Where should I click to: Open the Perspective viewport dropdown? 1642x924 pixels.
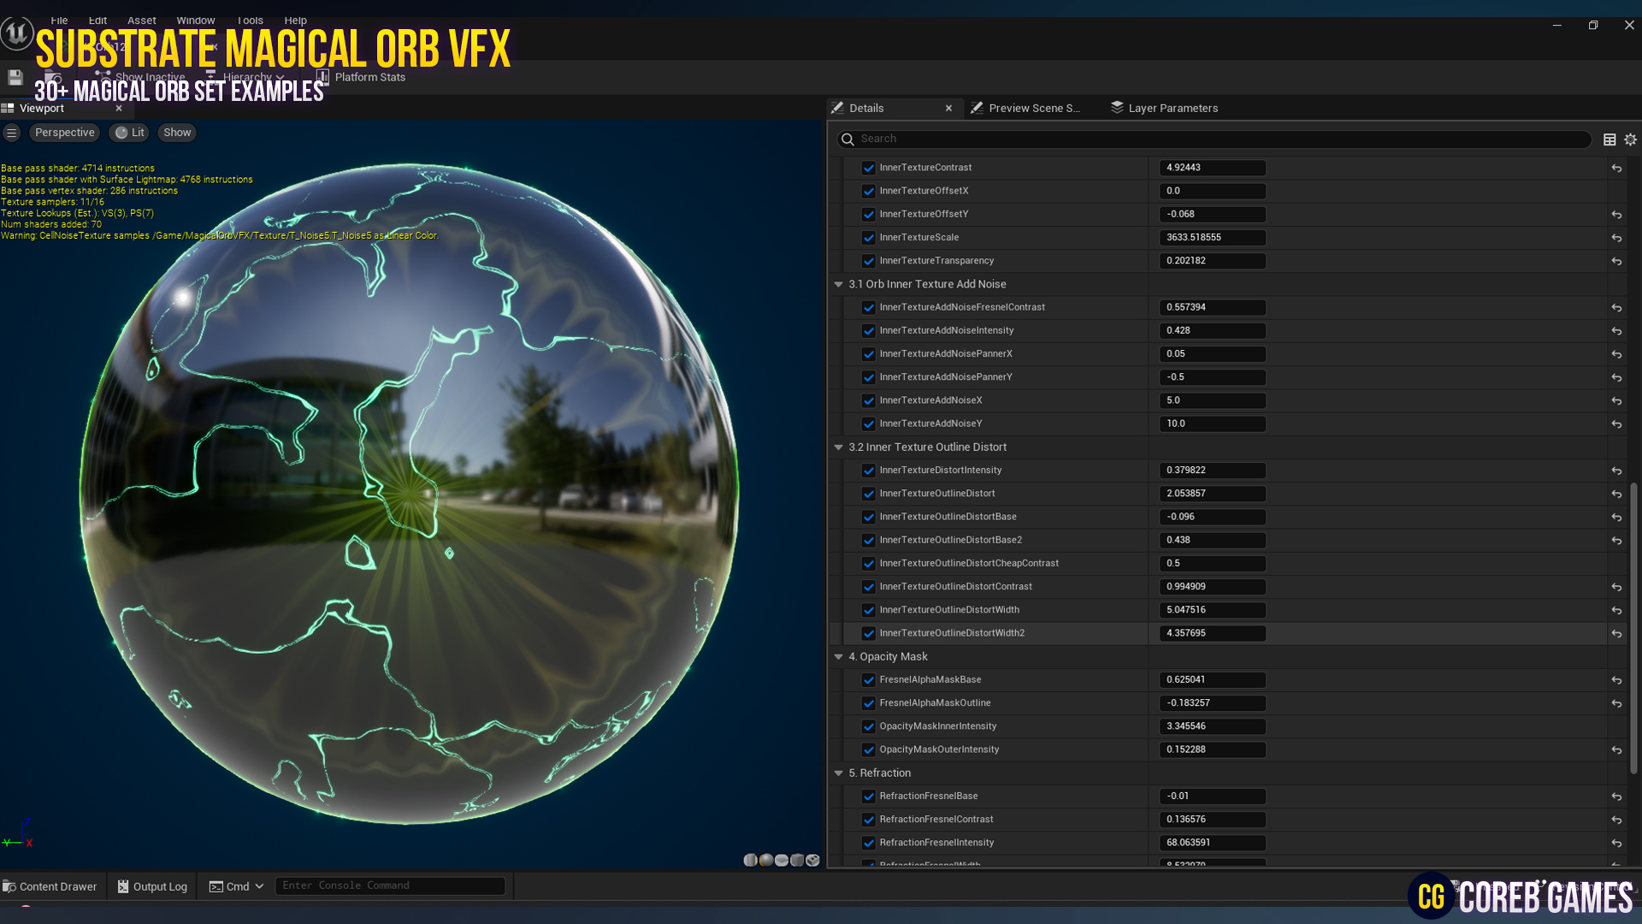[x=64, y=132]
